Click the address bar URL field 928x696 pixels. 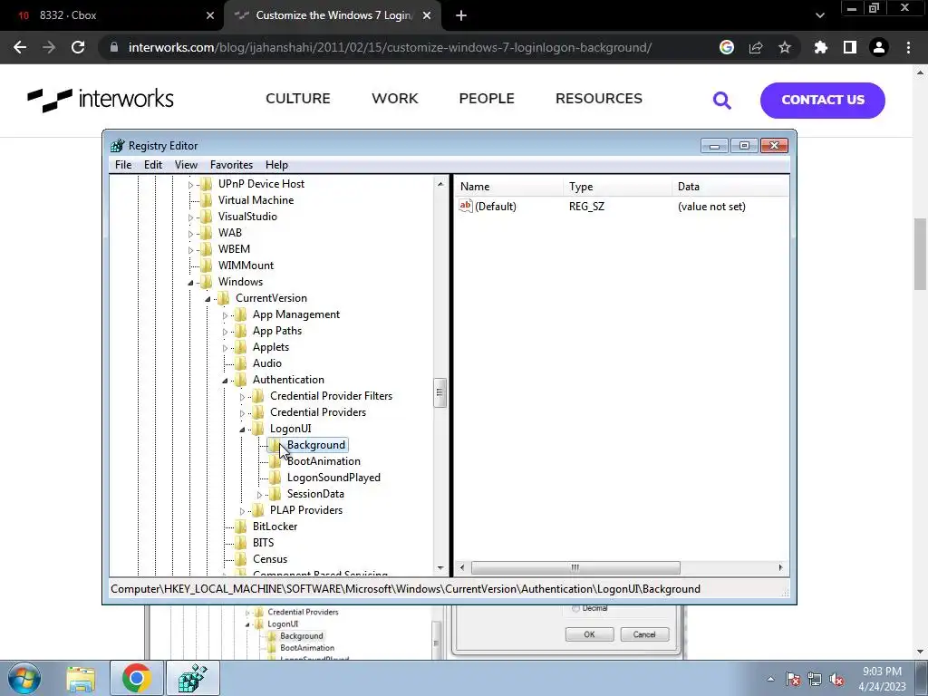pyautogui.click(x=390, y=47)
